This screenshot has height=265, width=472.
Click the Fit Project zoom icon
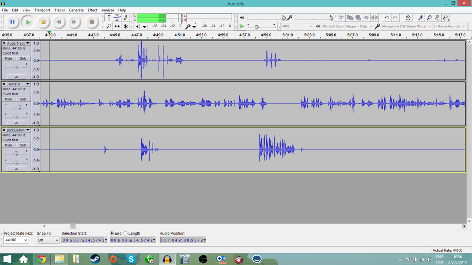coord(446,18)
